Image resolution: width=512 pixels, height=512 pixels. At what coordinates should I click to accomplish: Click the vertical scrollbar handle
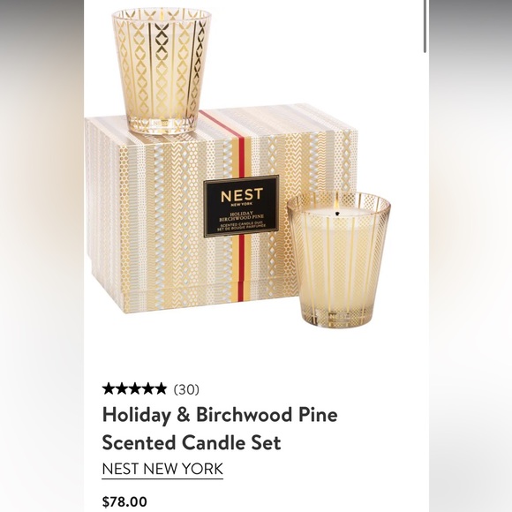point(425,26)
